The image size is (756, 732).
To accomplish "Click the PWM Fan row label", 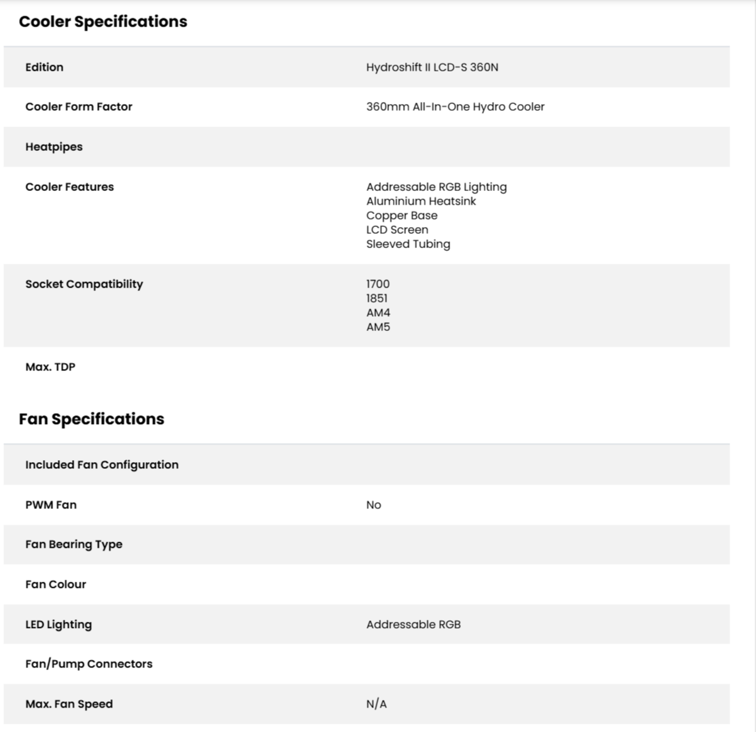I will (50, 504).
